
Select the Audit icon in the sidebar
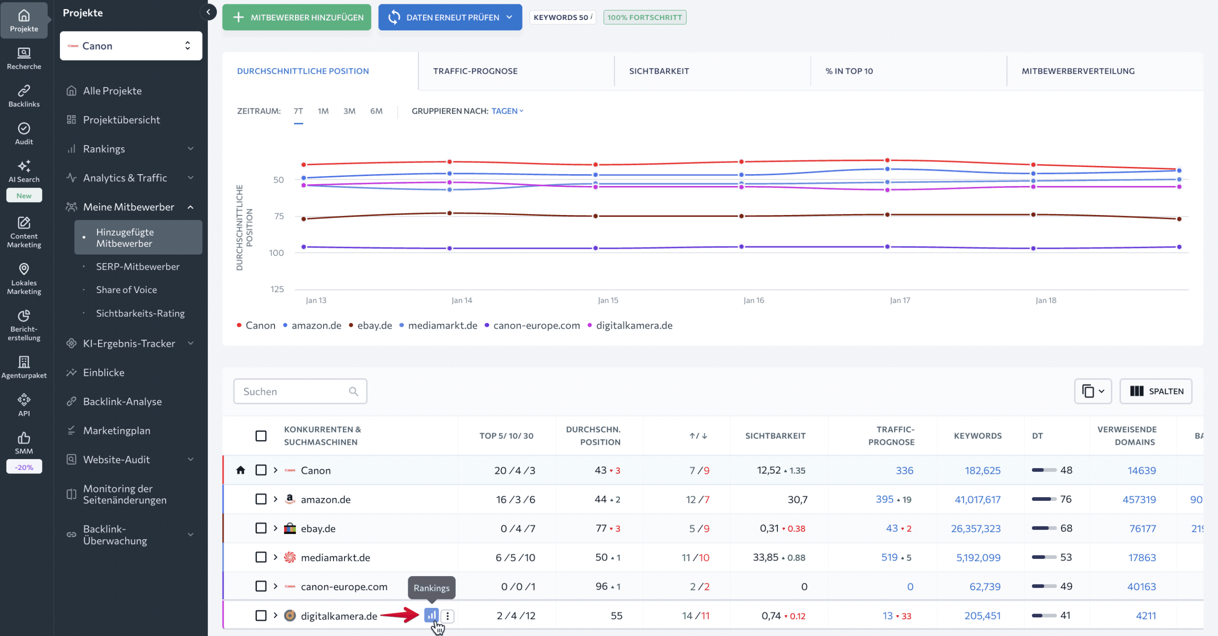(x=23, y=133)
